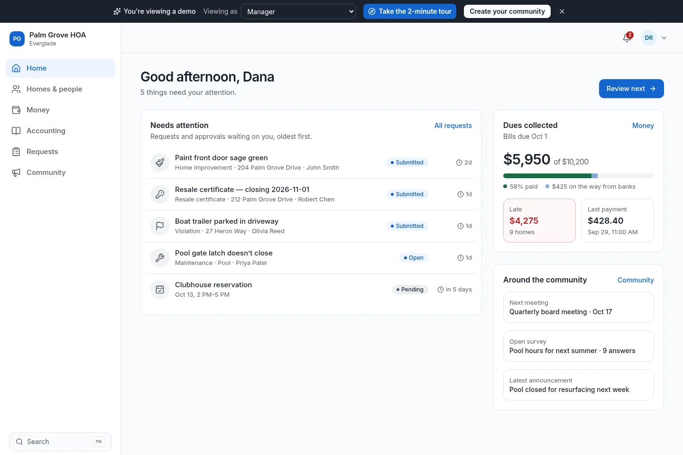Click the Homes & people icon
Screen dimensions: 683x455
pyautogui.click(x=16, y=89)
